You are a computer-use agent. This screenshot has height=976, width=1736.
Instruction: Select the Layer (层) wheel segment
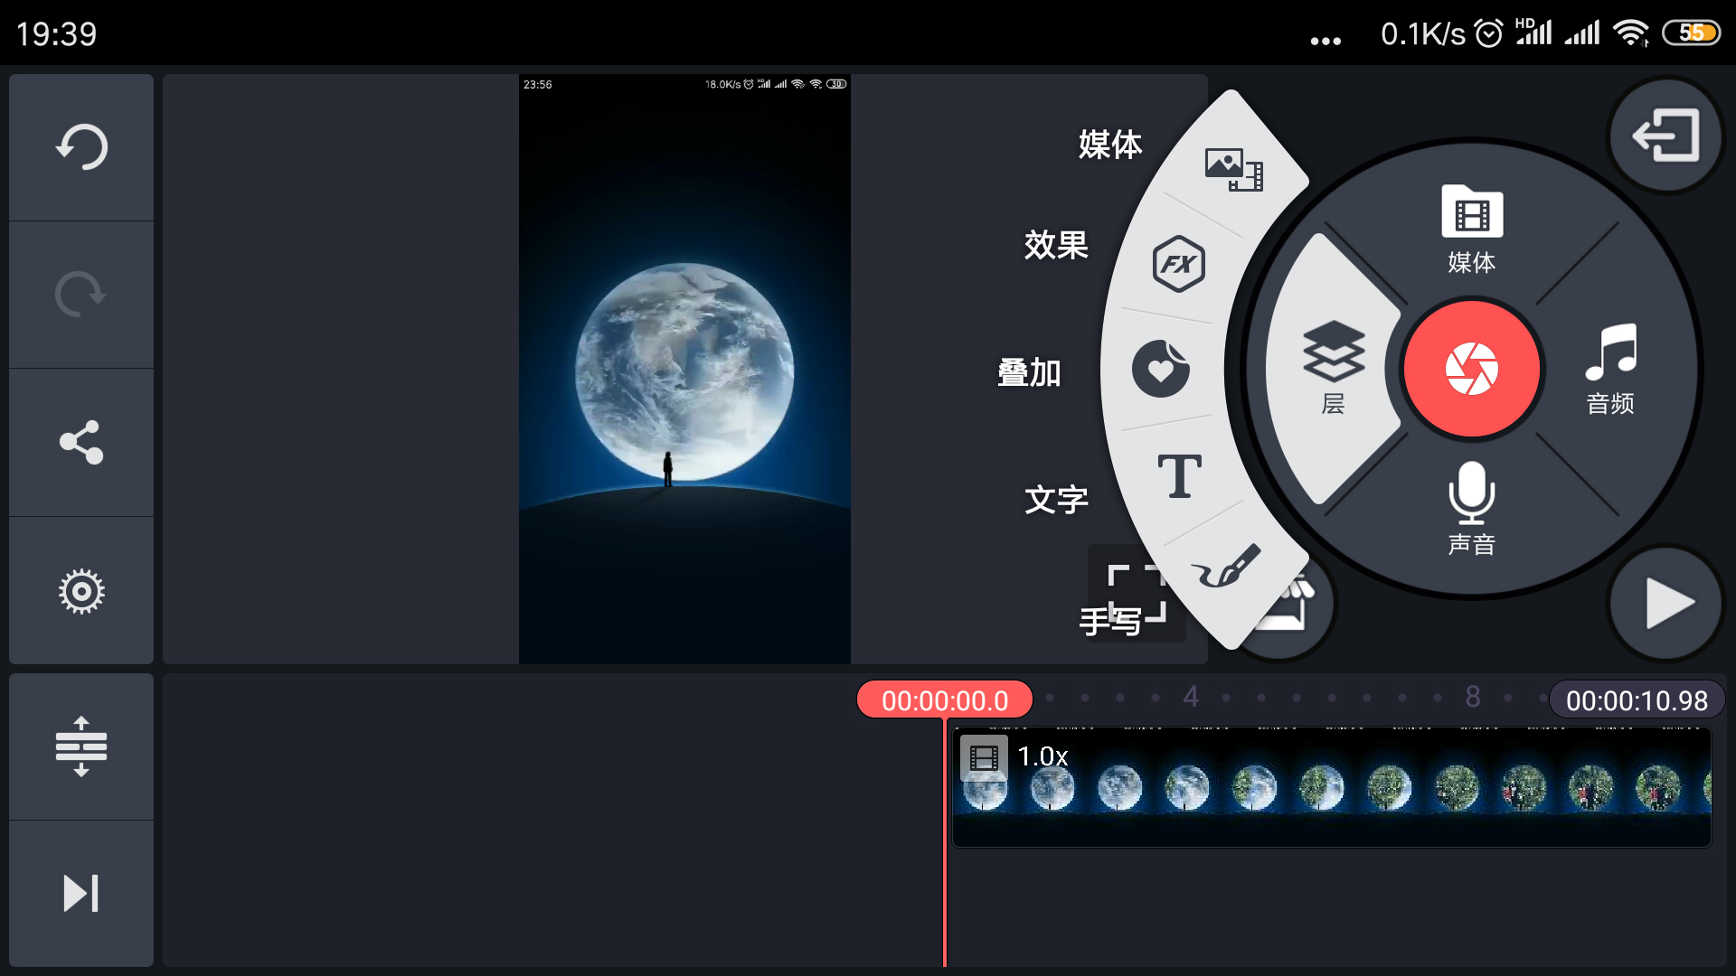pos(1333,369)
